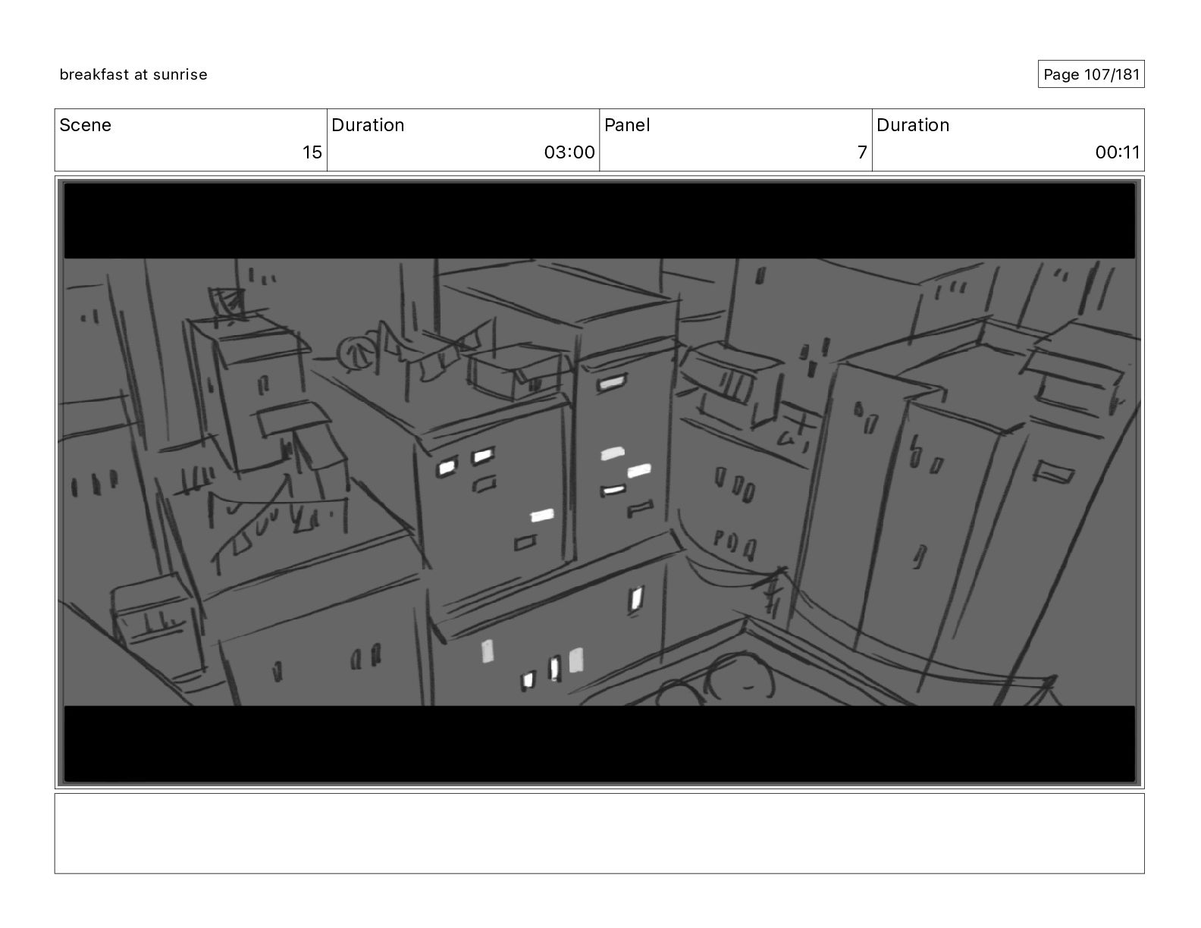
Task: Click the panel Duration label
Action: coord(913,125)
